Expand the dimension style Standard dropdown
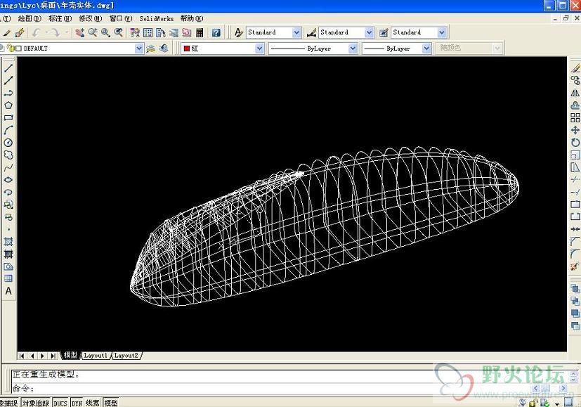Screen dimensions: 581x407 [x=369, y=32]
